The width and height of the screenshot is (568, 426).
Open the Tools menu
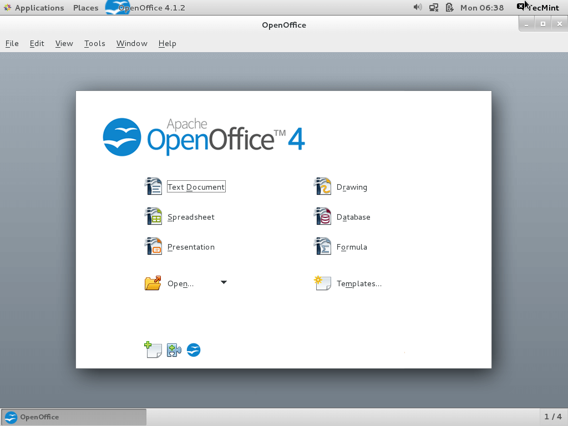[x=94, y=43]
